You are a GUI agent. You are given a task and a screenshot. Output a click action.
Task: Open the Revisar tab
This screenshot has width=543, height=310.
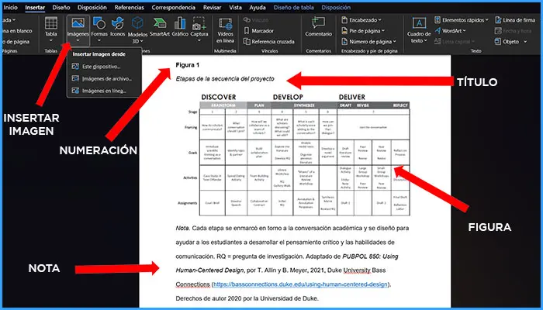212,7
